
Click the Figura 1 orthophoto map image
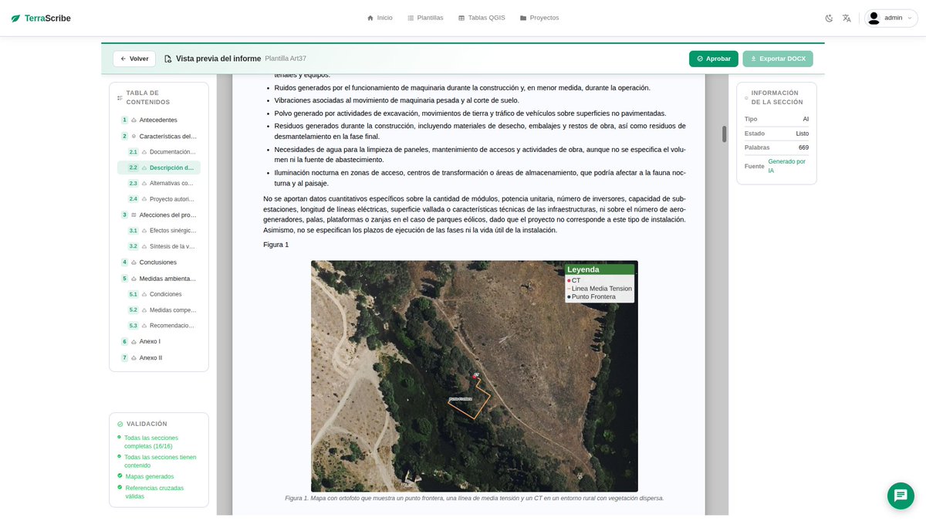[474, 376]
